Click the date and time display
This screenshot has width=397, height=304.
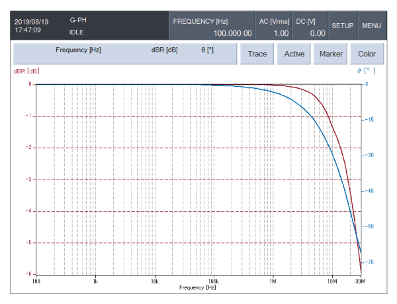(28, 26)
